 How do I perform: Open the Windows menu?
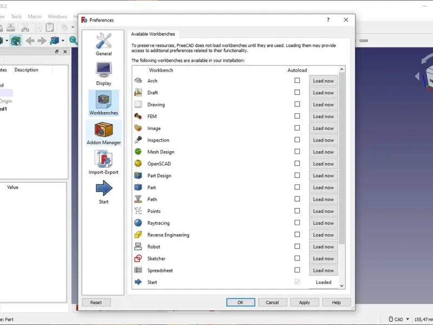pos(57,17)
